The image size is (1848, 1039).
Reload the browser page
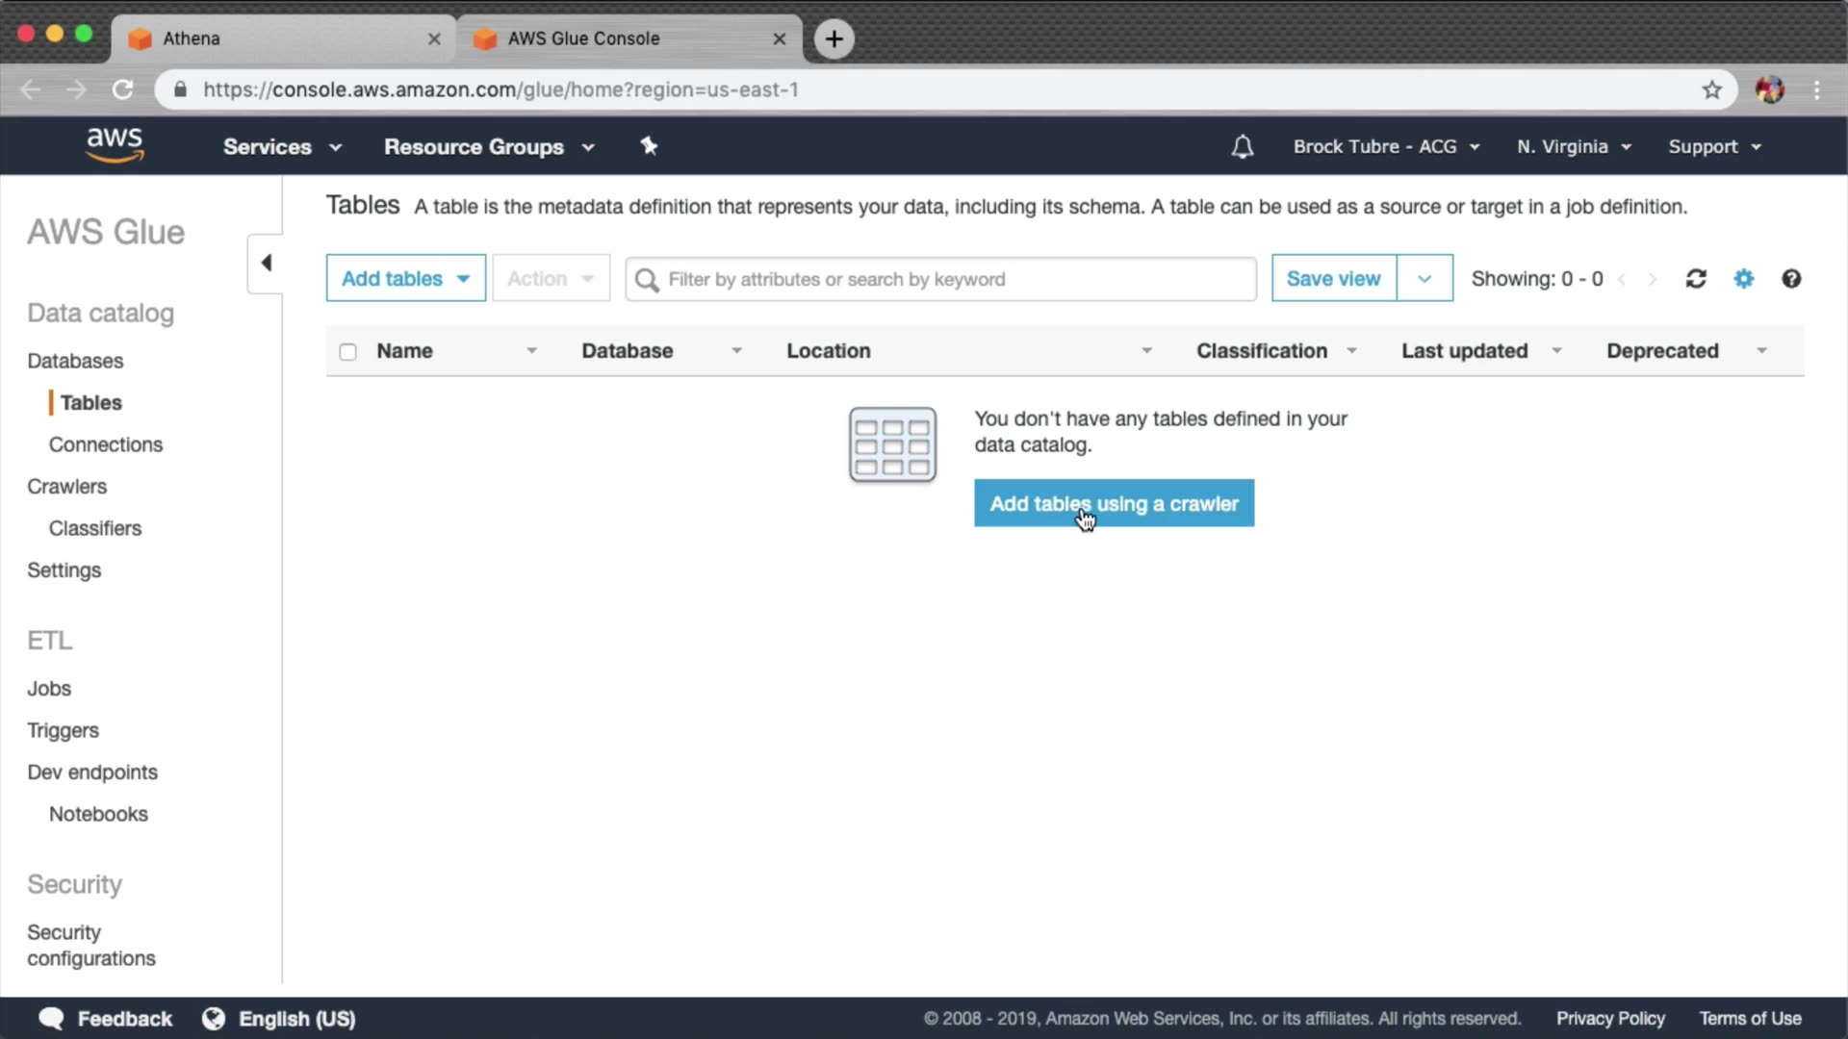click(122, 89)
